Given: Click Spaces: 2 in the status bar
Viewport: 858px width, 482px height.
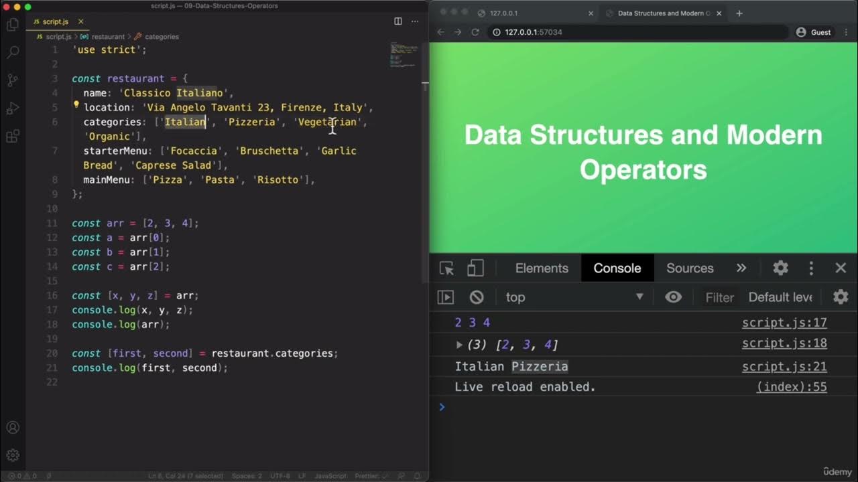Looking at the screenshot, I should pyautogui.click(x=247, y=476).
